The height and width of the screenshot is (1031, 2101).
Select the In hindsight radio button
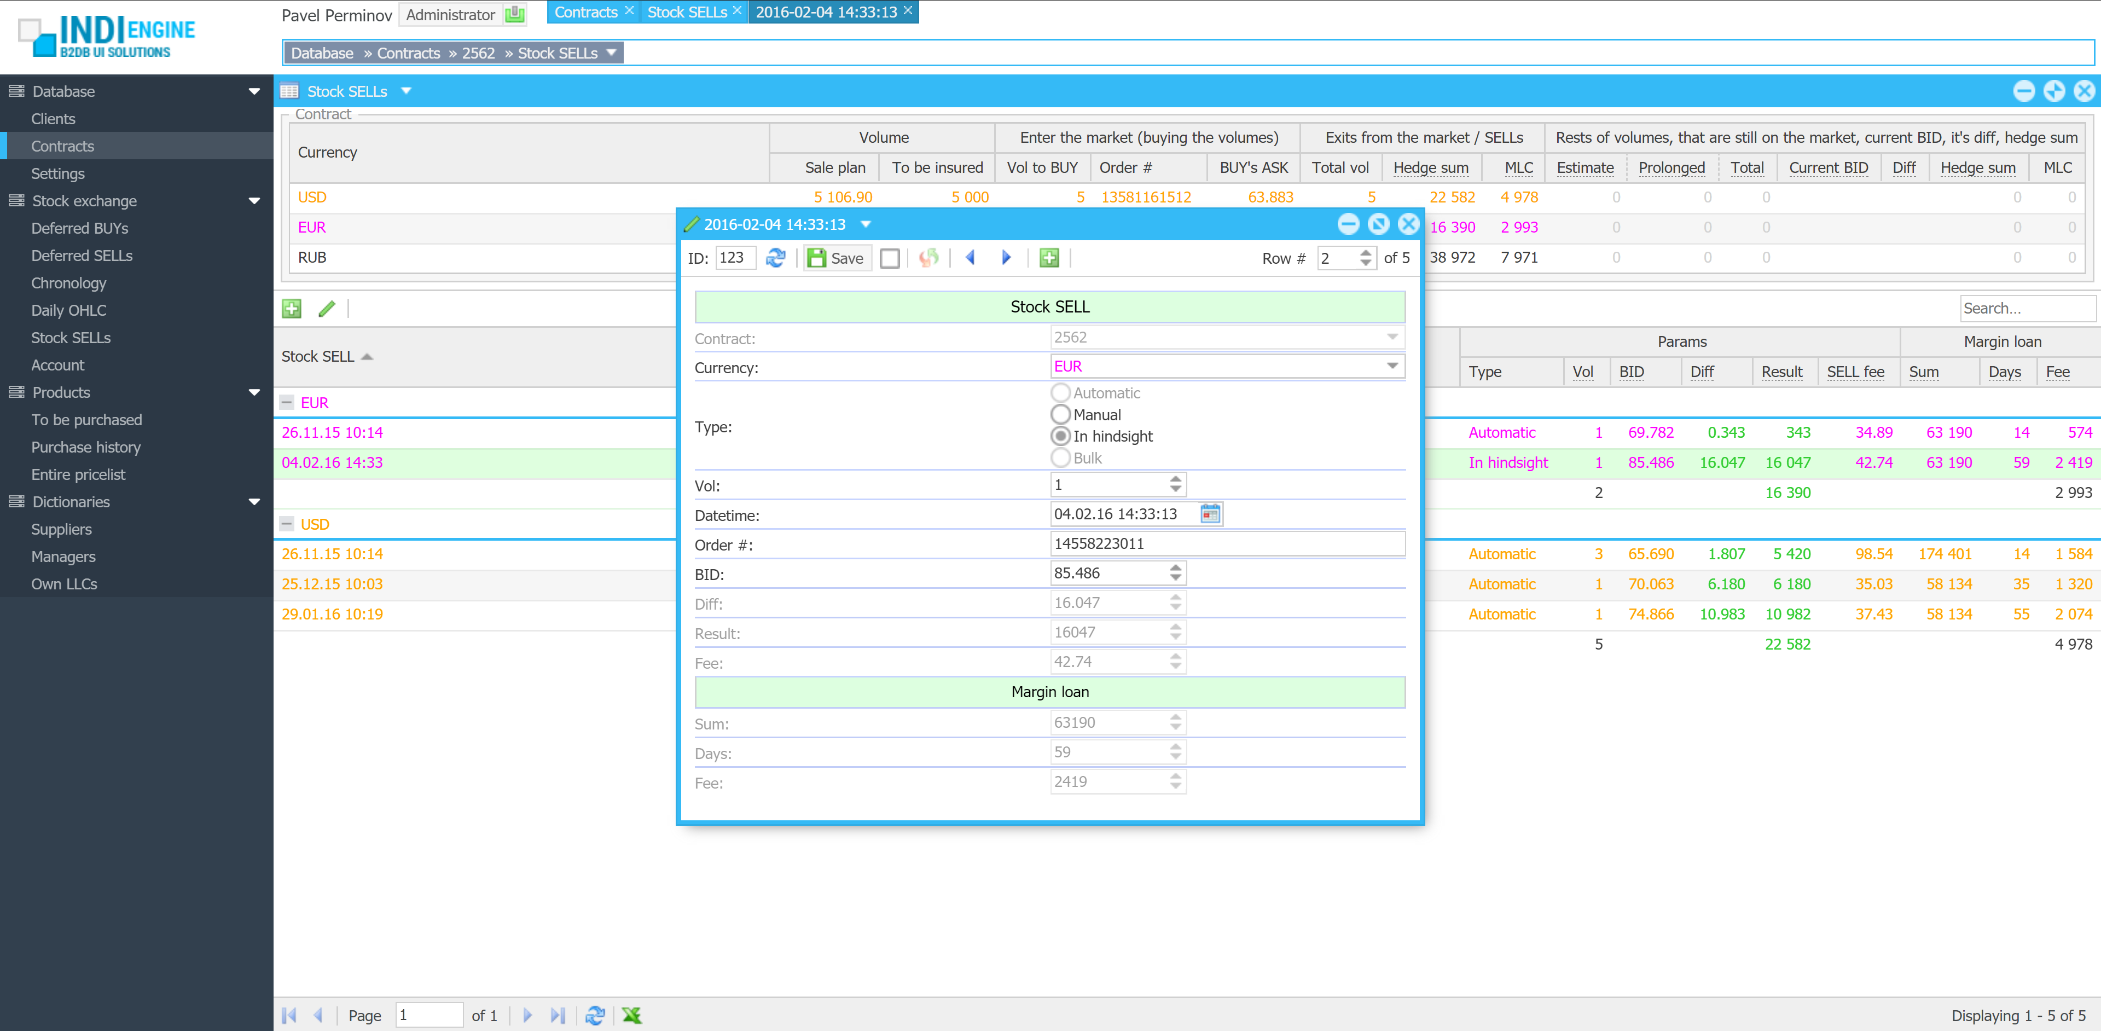1060,436
